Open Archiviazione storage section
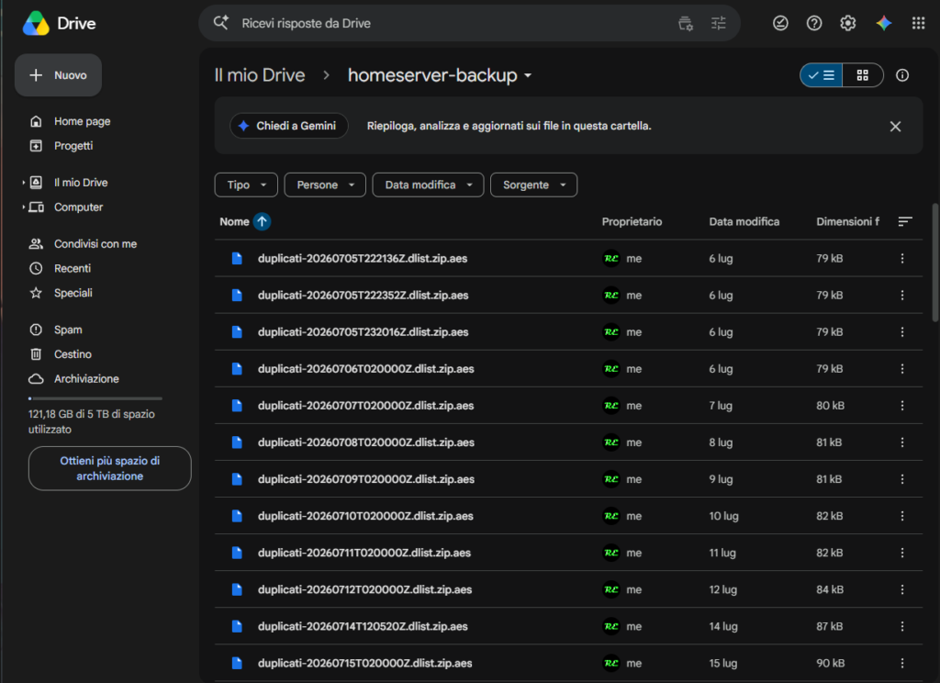The image size is (940, 683). point(86,378)
